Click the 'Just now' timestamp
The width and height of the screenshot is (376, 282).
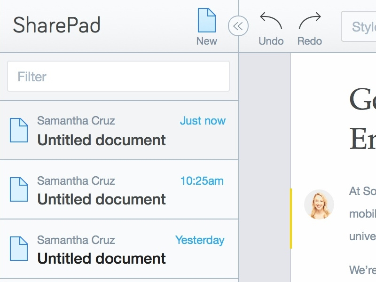[203, 121]
